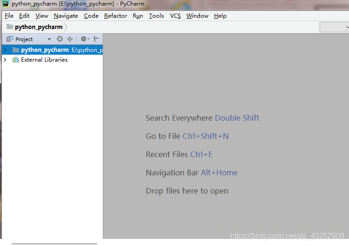Click the python_pycharm folder icon in tree
The width and height of the screenshot is (349, 245).
(x=16, y=50)
